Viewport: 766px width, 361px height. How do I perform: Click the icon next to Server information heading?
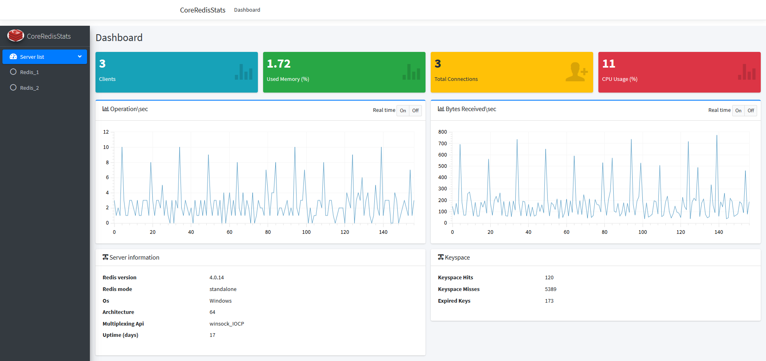(x=105, y=257)
